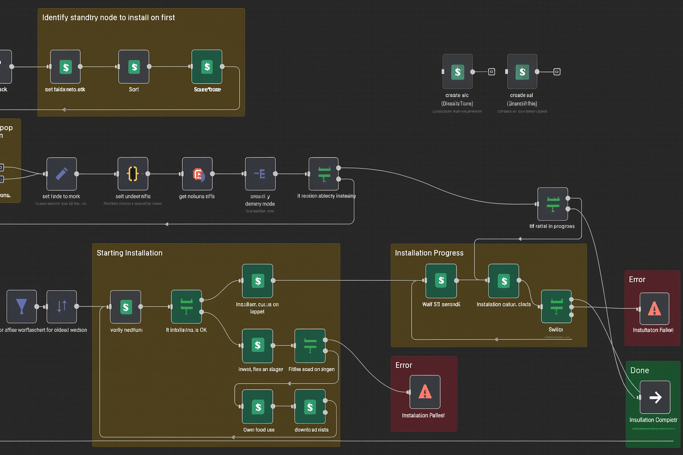Click the funnel filter node icon
This screenshot has height=455, width=683.
pyautogui.click(x=21, y=307)
